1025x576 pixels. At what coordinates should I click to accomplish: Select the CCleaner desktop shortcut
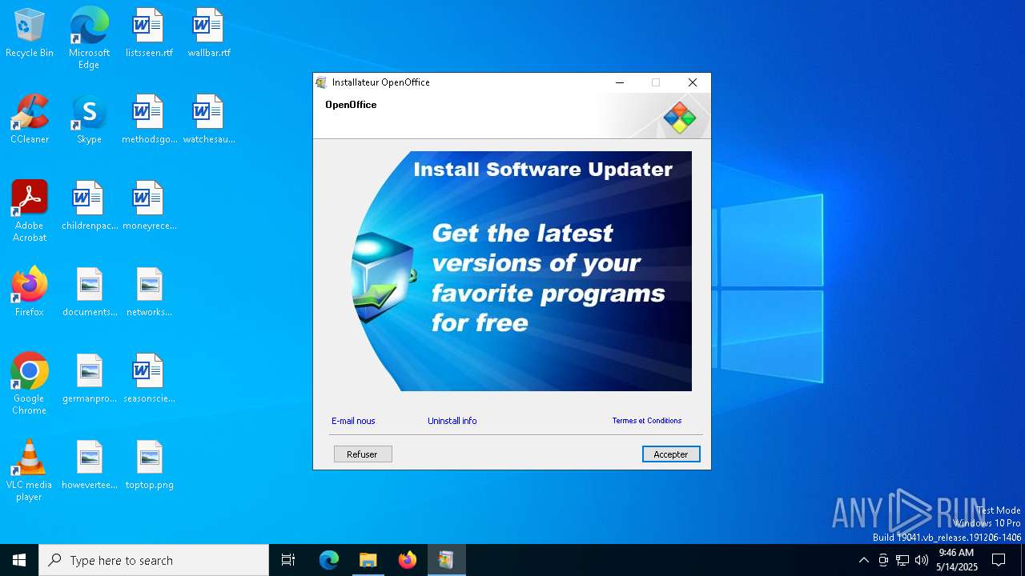coord(30,119)
